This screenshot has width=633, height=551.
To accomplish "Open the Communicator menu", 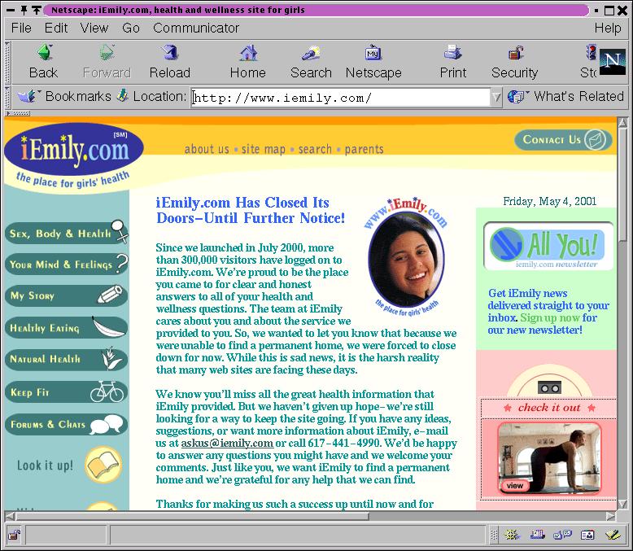I will point(196,28).
